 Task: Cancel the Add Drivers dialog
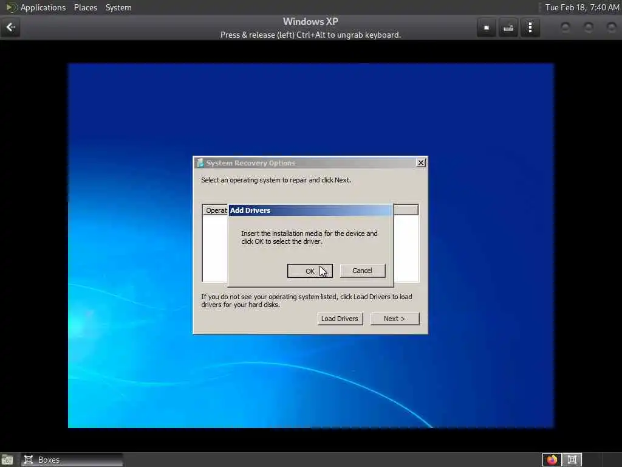pyautogui.click(x=362, y=271)
